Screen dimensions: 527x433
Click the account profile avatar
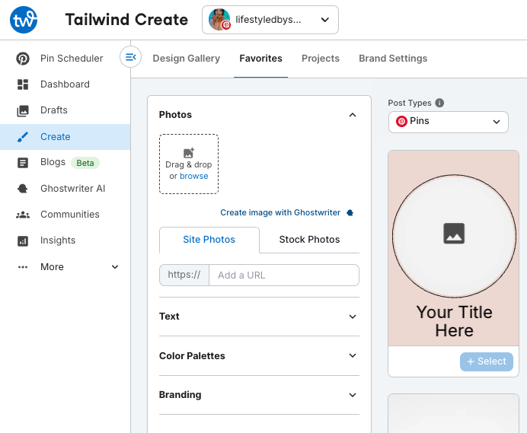coord(219,20)
